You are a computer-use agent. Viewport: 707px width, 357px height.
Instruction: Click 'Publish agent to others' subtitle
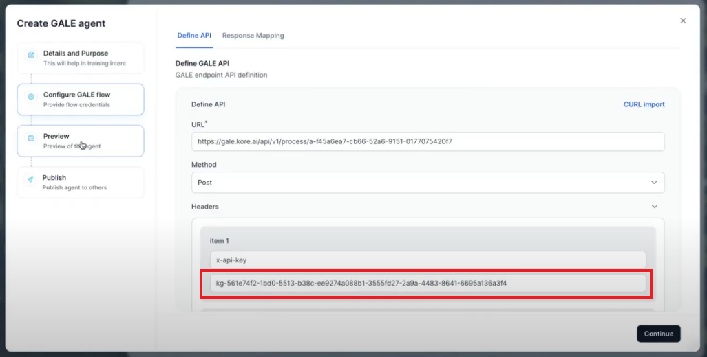pos(74,187)
